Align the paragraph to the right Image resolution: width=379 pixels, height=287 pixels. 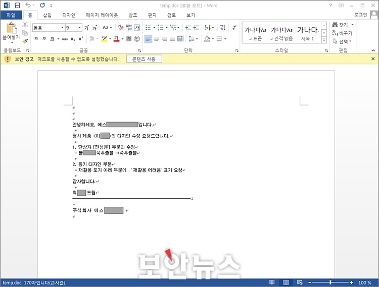pyautogui.click(x=164, y=39)
